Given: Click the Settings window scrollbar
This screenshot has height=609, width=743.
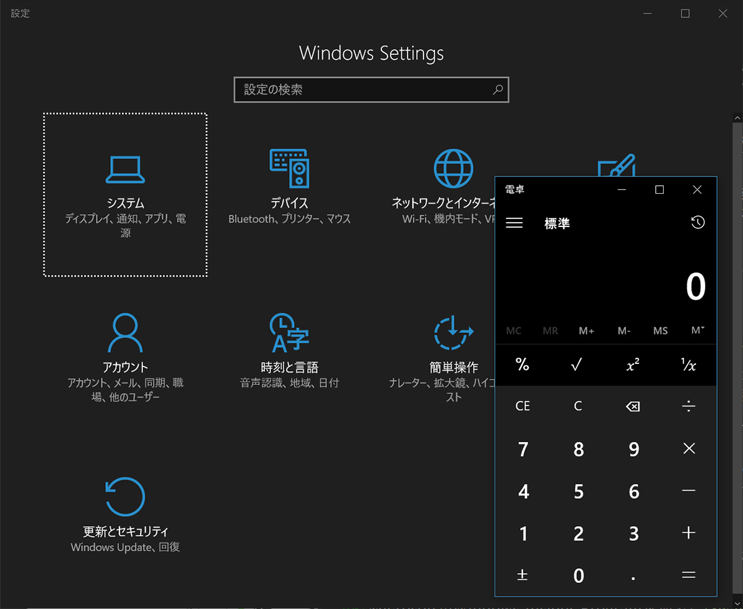Looking at the screenshot, I should (x=737, y=309).
